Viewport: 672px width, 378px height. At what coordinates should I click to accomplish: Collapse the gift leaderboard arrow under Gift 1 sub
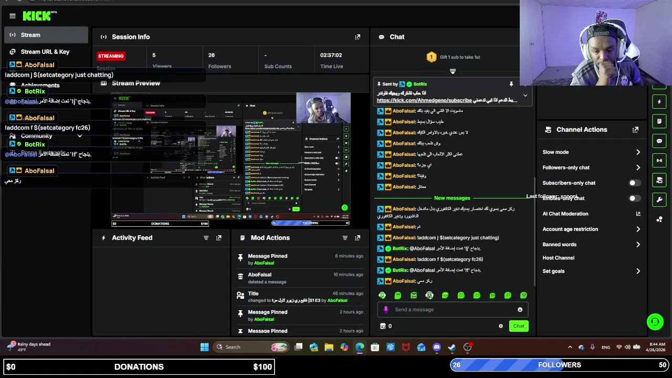[x=453, y=71]
